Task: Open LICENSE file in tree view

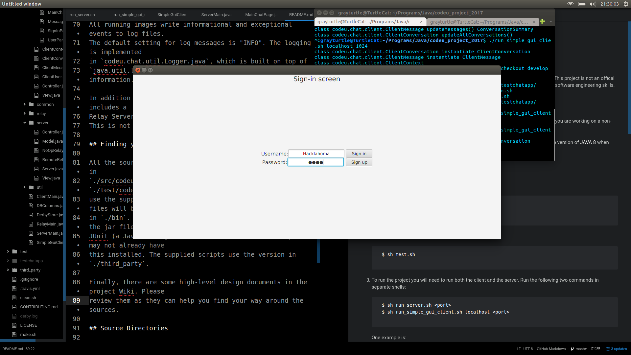Action: coord(28,325)
